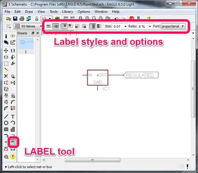Toggle the second mirror option button

coord(99,26)
